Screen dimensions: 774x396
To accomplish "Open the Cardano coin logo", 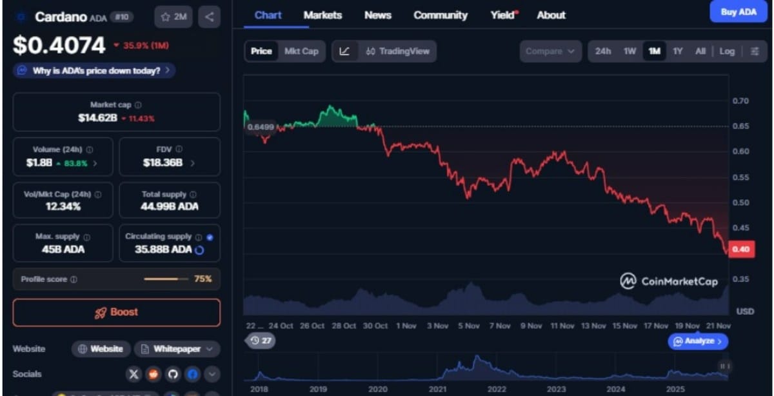I will (21, 17).
